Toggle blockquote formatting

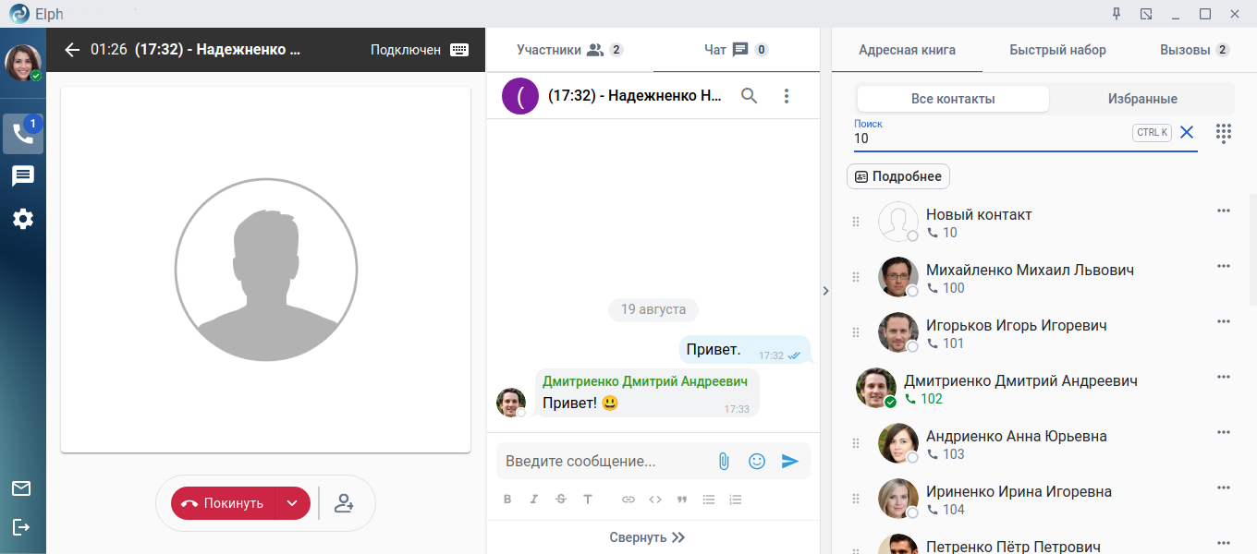(682, 500)
